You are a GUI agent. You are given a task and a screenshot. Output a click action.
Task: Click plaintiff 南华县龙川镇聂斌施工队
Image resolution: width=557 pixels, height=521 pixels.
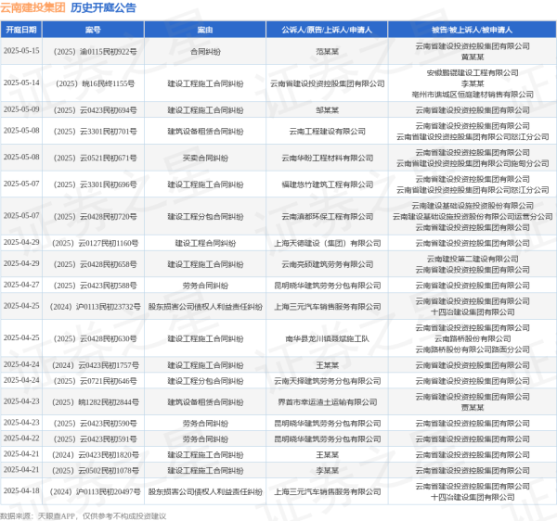click(x=327, y=338)
